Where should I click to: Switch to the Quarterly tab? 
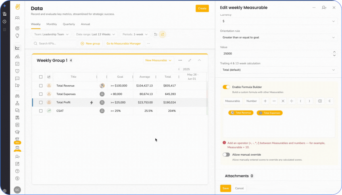(x=69, y=24)
